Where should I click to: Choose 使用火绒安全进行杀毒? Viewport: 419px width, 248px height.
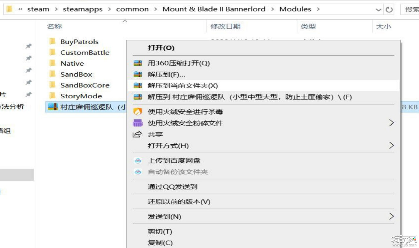(185, 112)
